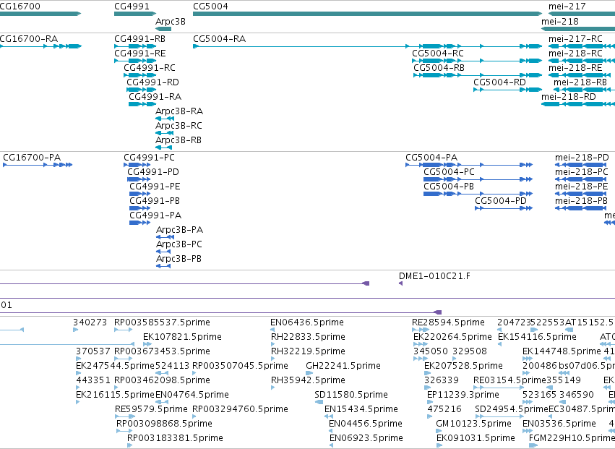The height and width of the screenshot is (449, 615).
Task: Open protein CG4991-PD
Action: click(153, 172)
